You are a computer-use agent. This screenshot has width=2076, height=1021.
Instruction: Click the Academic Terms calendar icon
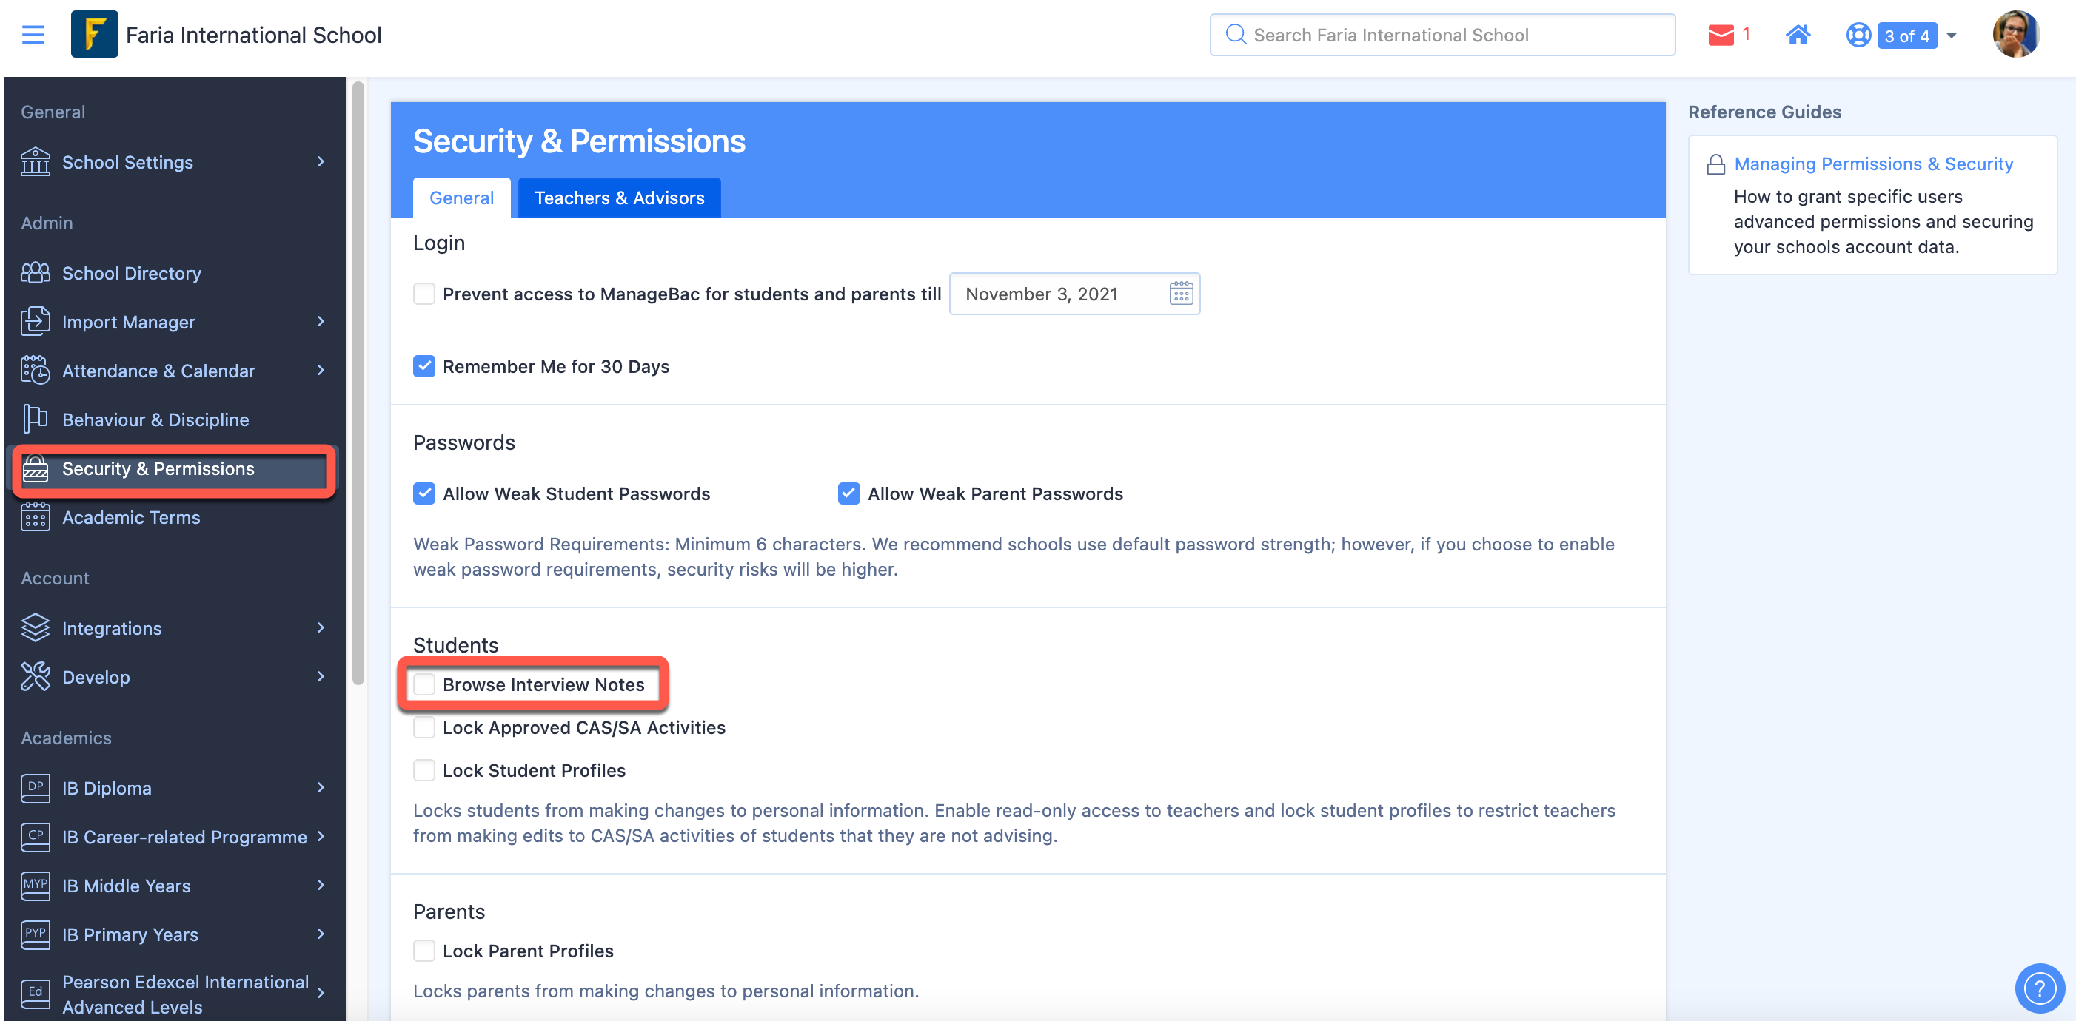coord(35,517)
